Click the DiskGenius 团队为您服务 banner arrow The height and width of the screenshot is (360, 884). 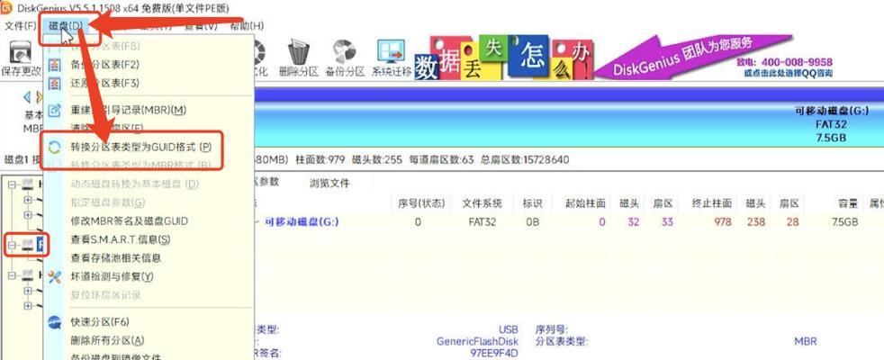pos(693,56)
